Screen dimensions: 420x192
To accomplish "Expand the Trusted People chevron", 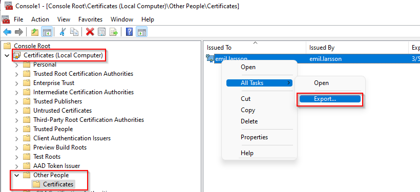I will pos(16,130).
